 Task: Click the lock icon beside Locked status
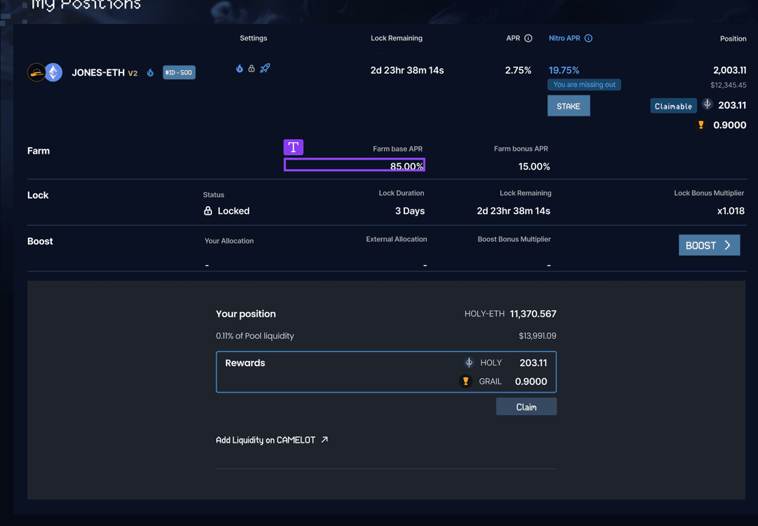[x=208, y=210]
